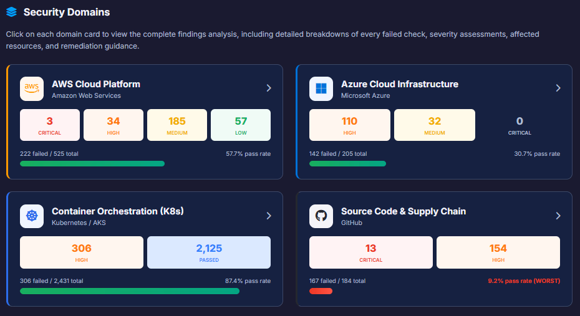Open the Container Orchestration (K8s) title
Screen dimensions: 580x316
click(x=118, y=211)
